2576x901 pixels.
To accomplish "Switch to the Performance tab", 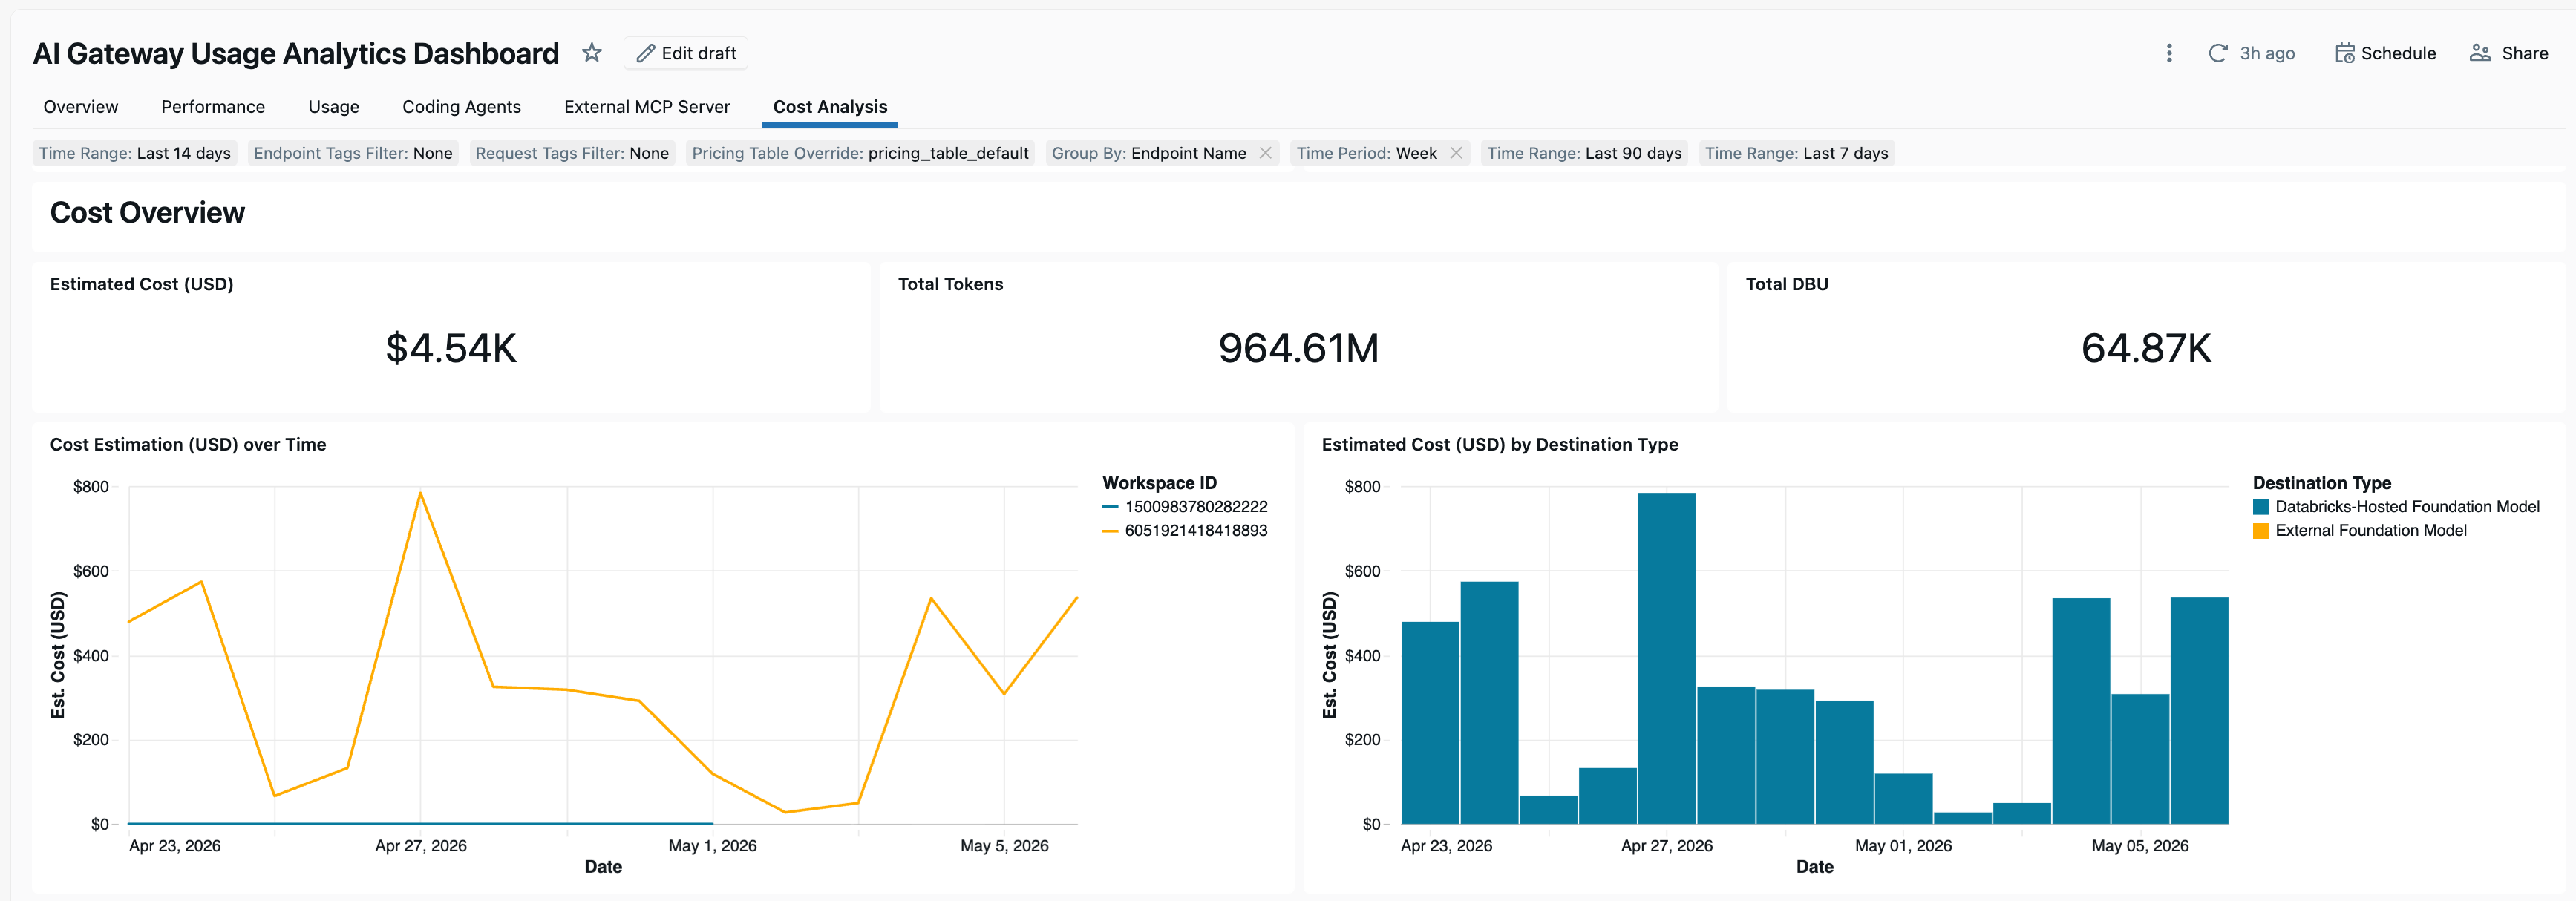I will click(x=213, y=107).
